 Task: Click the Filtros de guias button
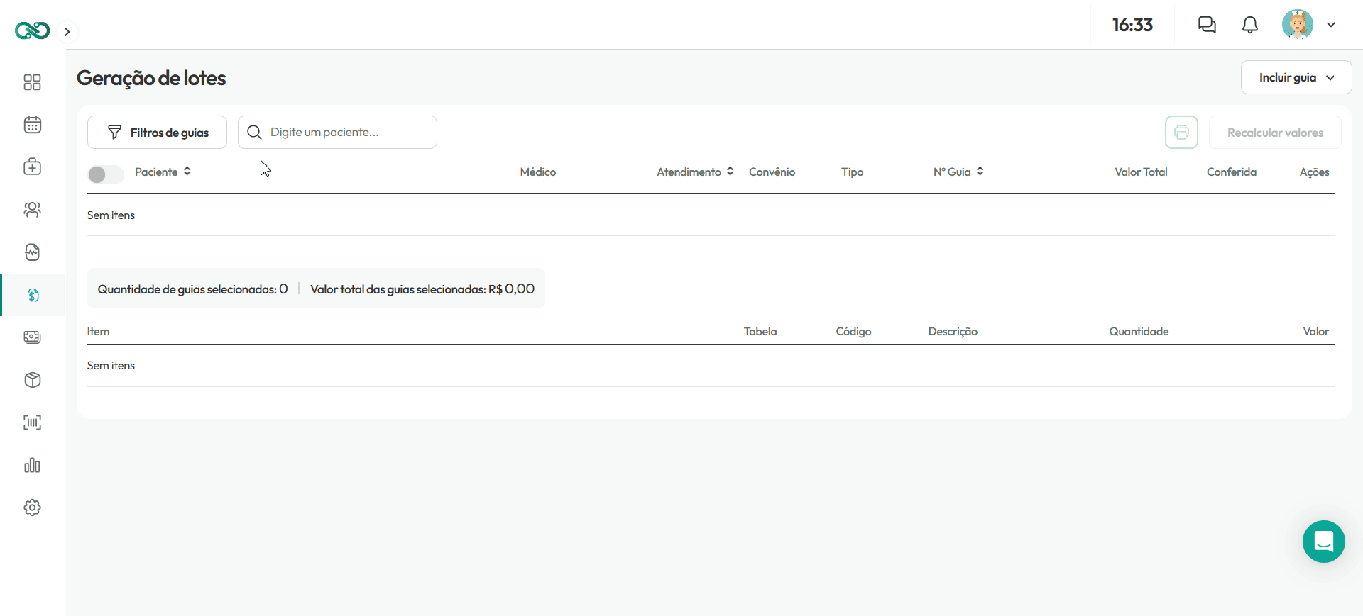(x=157, y=133)
